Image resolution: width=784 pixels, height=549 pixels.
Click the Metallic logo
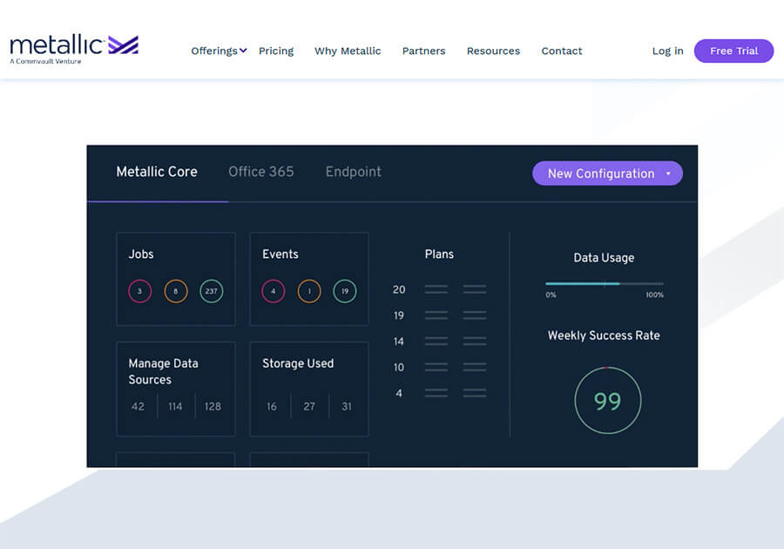tap(74, 50)
